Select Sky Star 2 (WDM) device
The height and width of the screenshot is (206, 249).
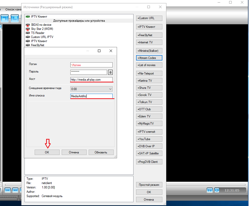pyautogui.click(x=42, y=29)
